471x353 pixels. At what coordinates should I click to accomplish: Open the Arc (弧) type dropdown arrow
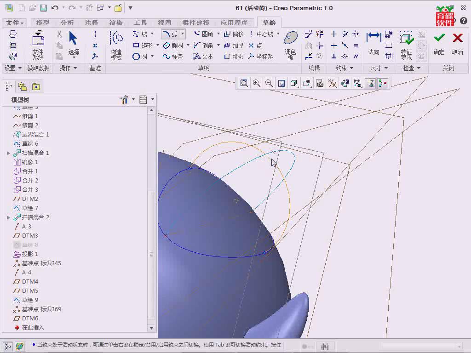point(183,34)
